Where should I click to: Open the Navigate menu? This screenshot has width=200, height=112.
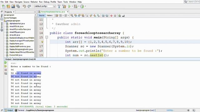(18, 2)
